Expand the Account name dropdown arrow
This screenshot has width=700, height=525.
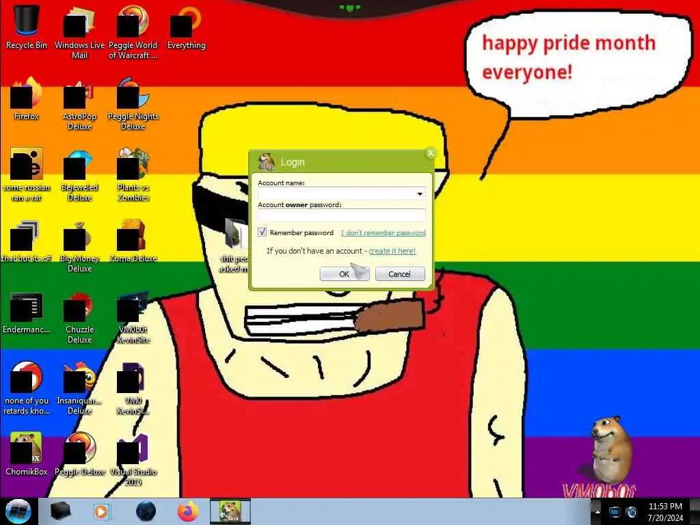(420, 193)
